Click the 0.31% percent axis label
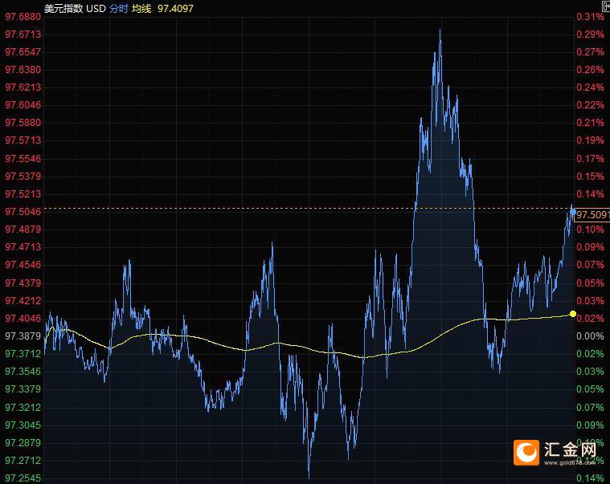610x484 pixels. click(x=590, y=17)
